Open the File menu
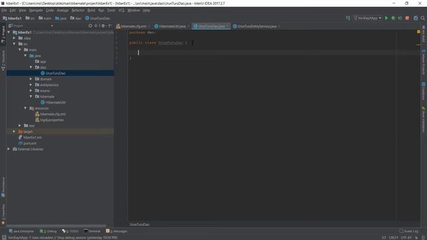This screenshot has height=240, width=427. coord(4,11)
